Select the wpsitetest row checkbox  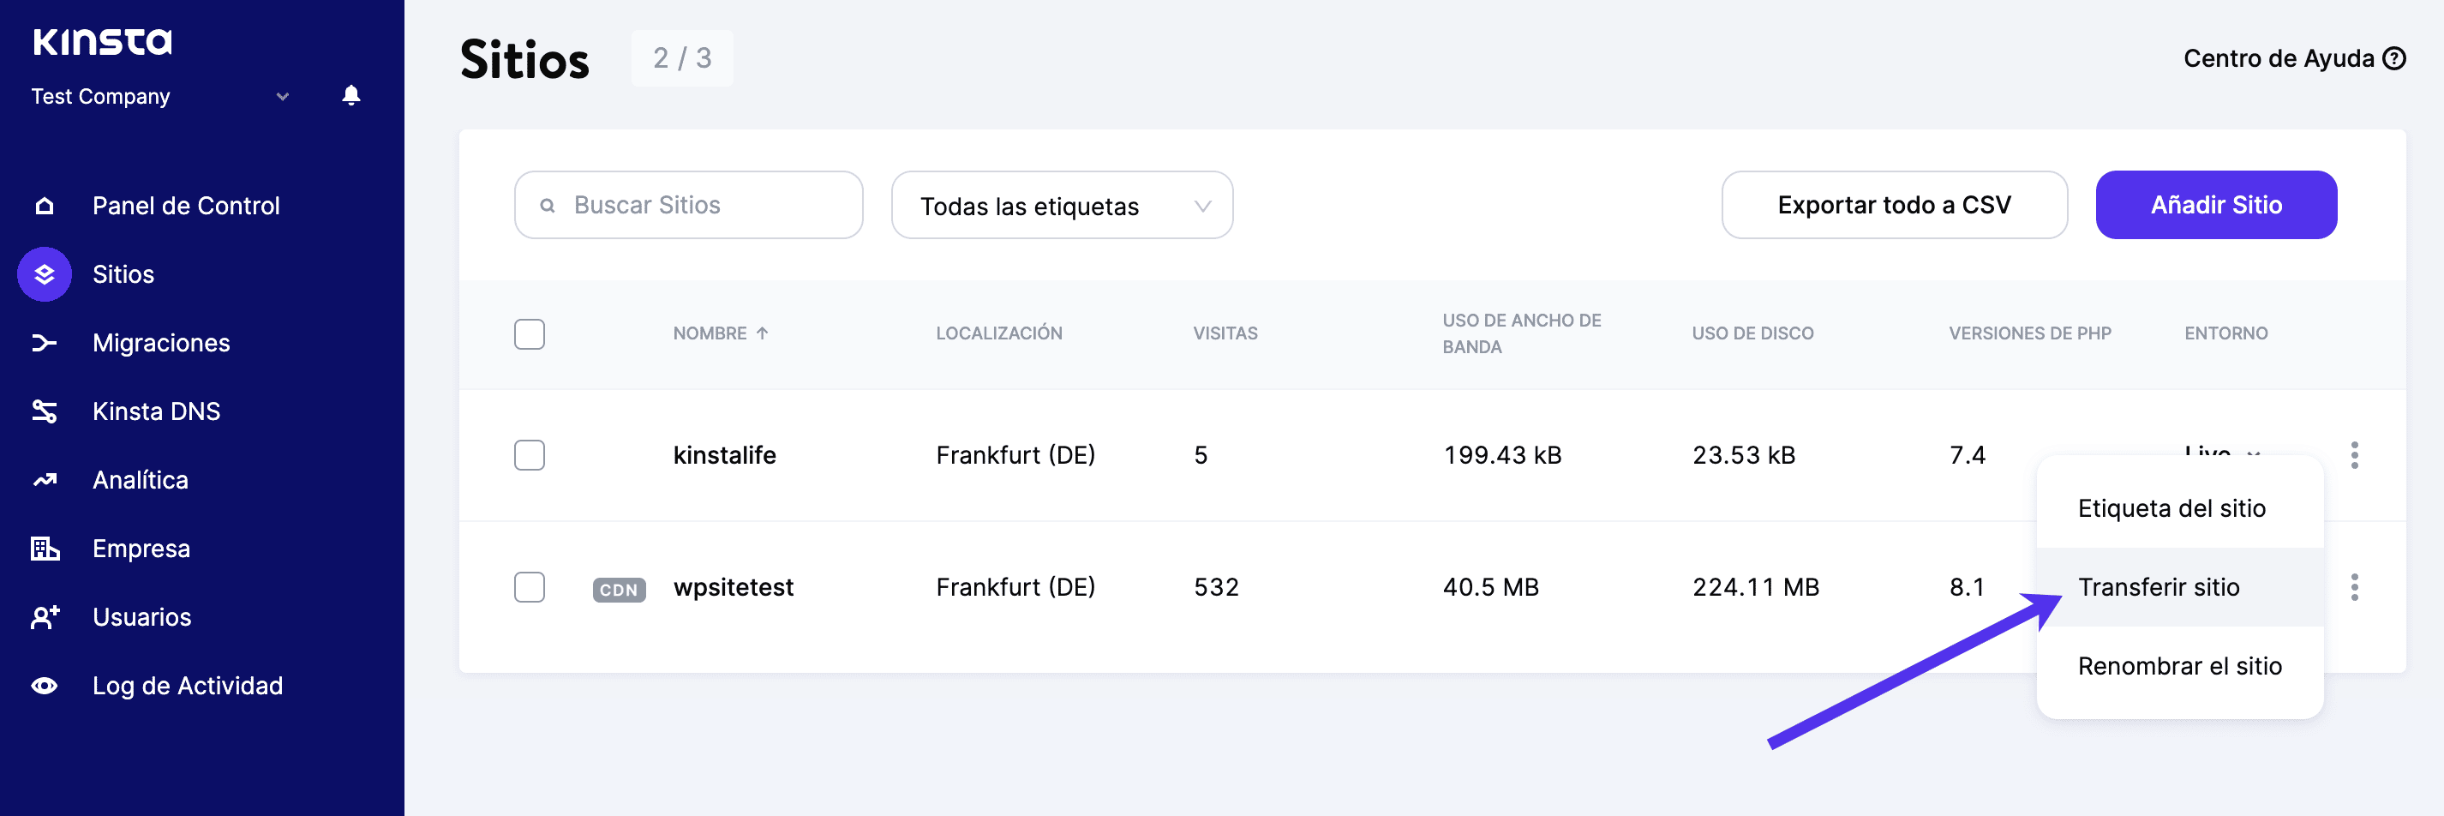click(530, 587)
